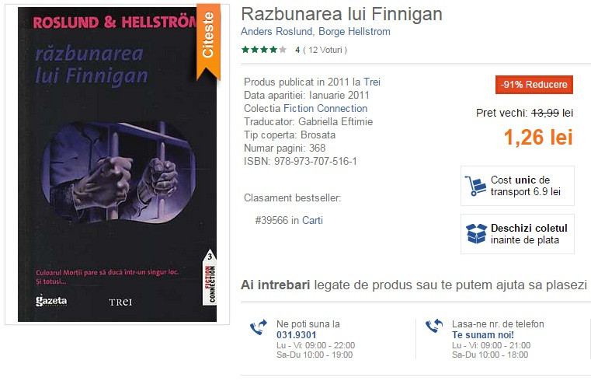The width and height of the screenshot is (591, 381).
Task: Open the Trei publisher link
Action: pos(372,82)
